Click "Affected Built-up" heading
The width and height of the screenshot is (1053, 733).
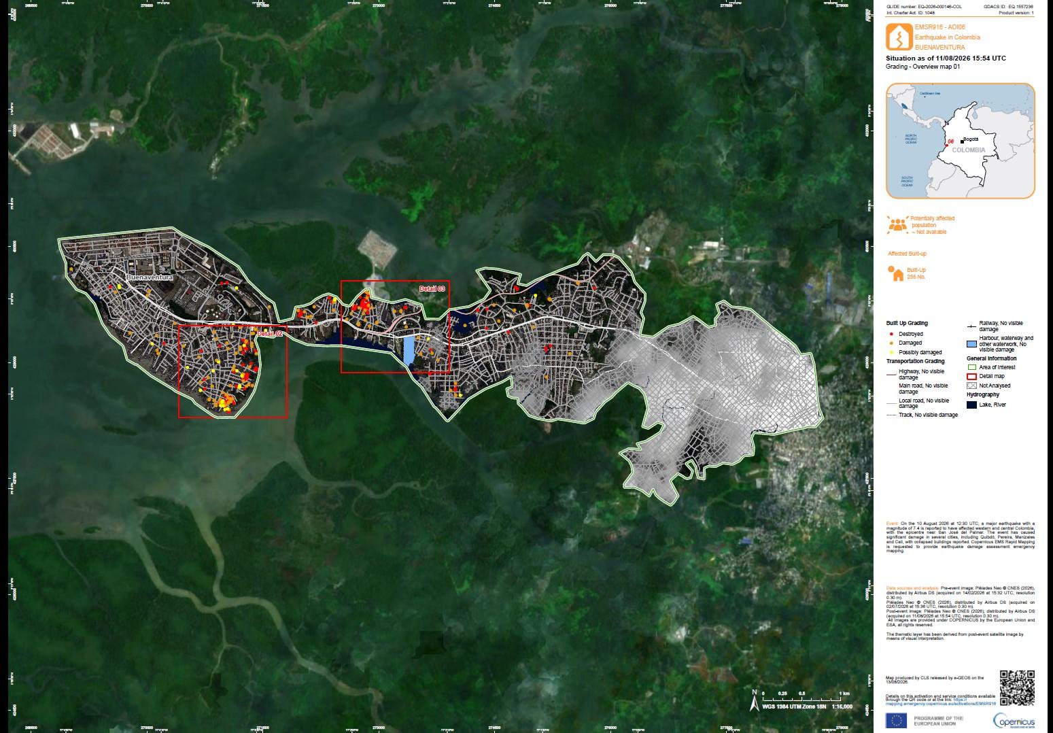pyautogui.click(x=907, y=254)
